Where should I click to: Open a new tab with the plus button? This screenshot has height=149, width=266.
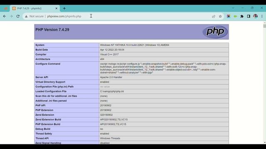64,8
